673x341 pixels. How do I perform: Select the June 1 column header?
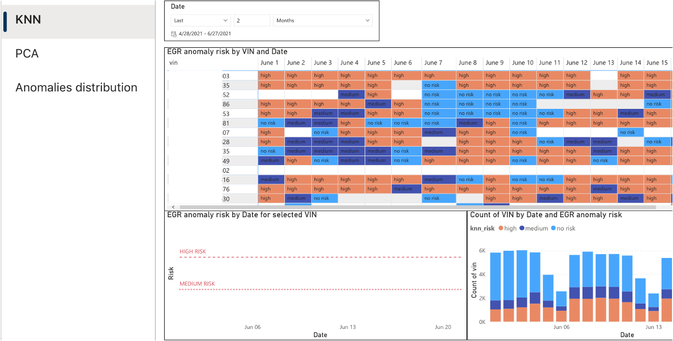coord(269,63)
